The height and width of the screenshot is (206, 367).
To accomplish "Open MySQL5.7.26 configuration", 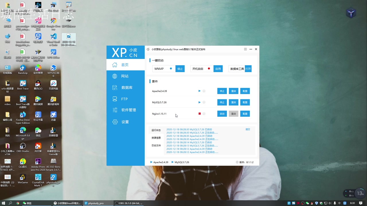I will tap(245, 102).
